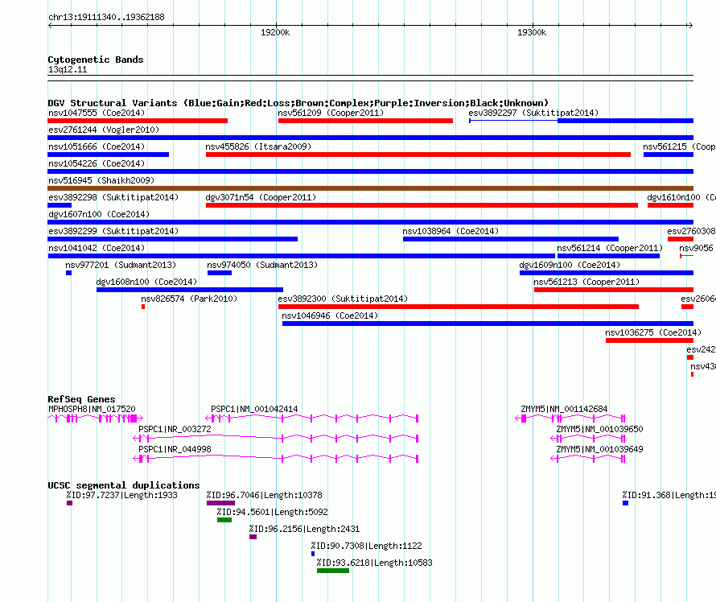The width and height of the screenshot is (716, 602).
Task: Click the short blue esv3892298 (Suktitipat2014) bar
Action: (x=60, y=205)
